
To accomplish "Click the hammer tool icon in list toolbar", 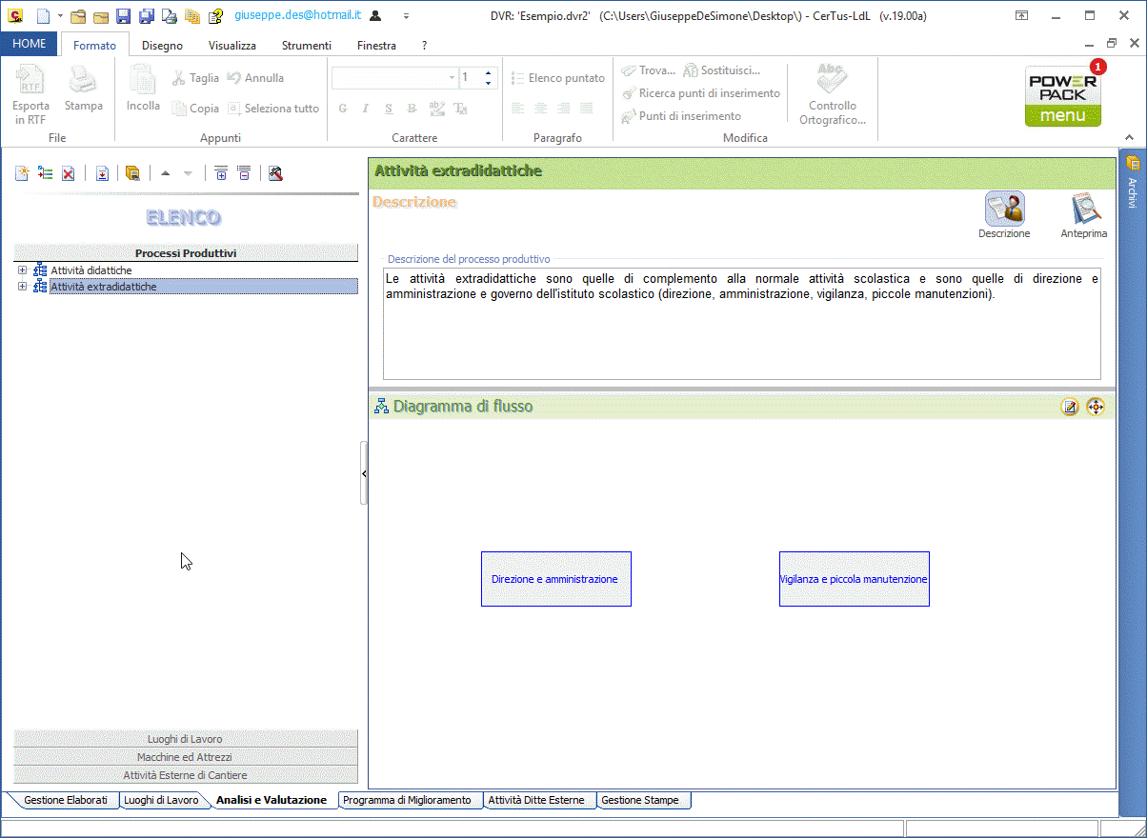I will [275, 173].
